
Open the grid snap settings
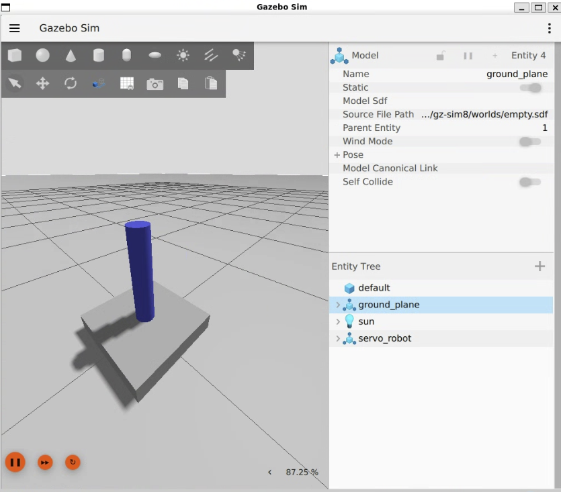coord(127,84)
